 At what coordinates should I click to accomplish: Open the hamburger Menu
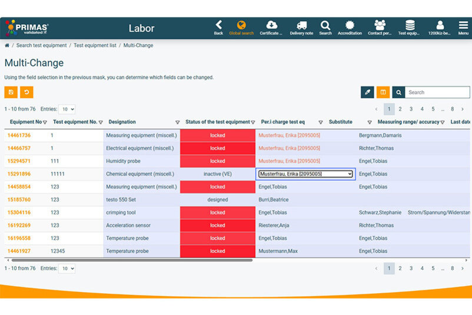point(463,27)
